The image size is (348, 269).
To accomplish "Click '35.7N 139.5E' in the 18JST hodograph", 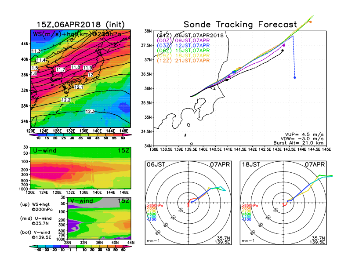I will pos(317,240).
